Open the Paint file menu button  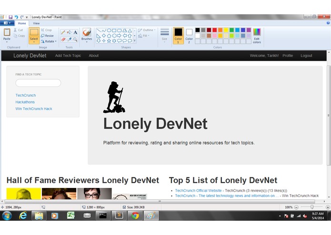[7, 23]
